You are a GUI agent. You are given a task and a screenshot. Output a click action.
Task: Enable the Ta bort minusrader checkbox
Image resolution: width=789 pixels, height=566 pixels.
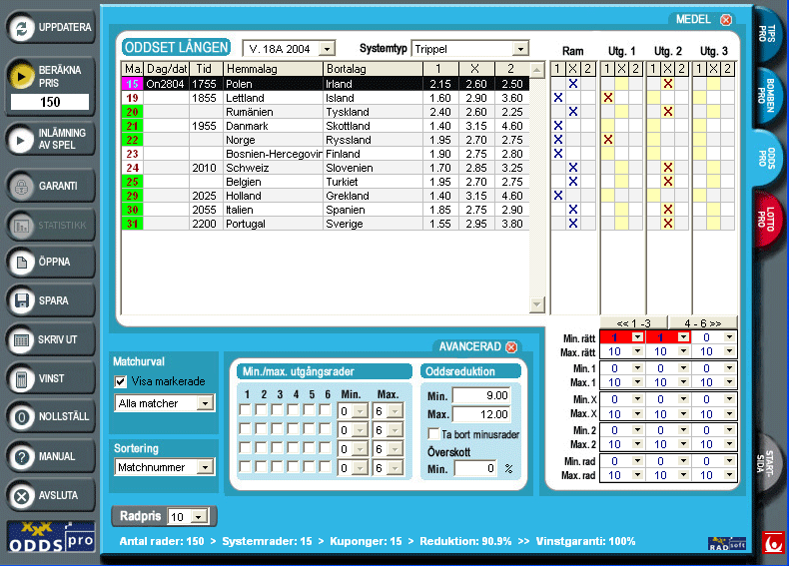pyautogui.click(x=433, y=433)
